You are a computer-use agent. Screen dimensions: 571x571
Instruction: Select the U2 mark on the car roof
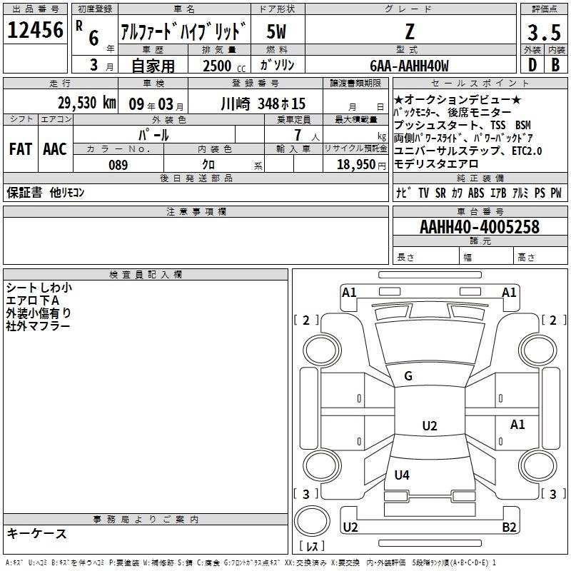[429, 426]
